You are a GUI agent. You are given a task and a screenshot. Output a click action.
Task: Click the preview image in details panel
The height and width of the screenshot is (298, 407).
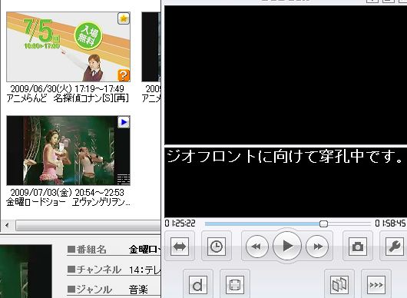click(26, 271)
